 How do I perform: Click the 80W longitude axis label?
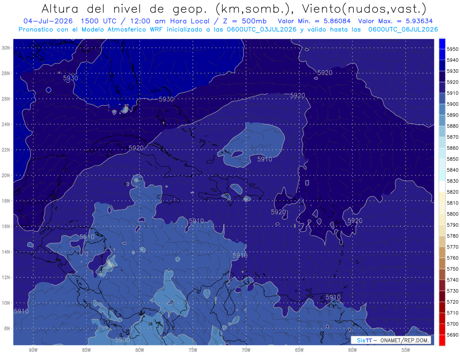point(140,350)
